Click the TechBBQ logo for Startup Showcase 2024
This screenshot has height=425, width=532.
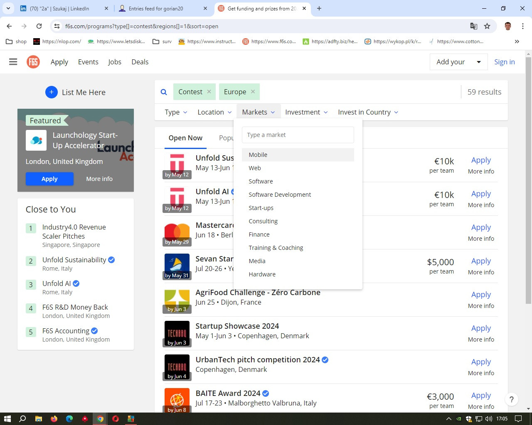point(177,333)
